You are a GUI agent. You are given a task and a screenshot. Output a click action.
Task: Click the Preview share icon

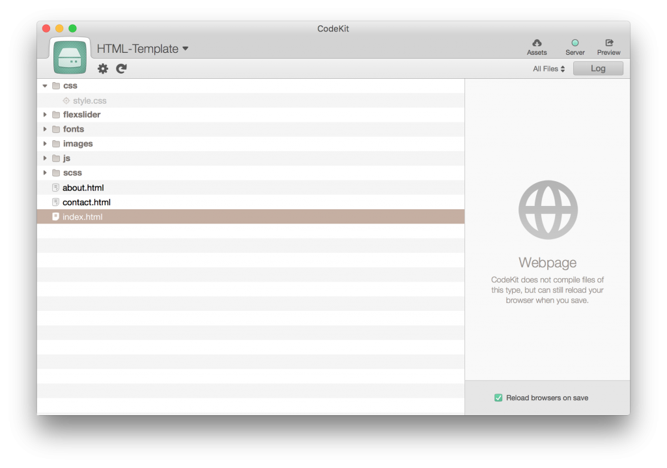click(609, 43)
